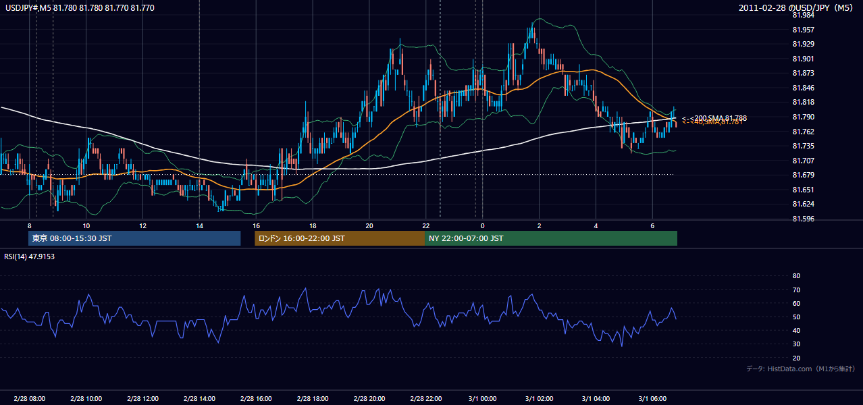Select the NY 22:00-07:00 JST session bar
This screenshot has height=405, width=863.
click(x=551, y=238)
